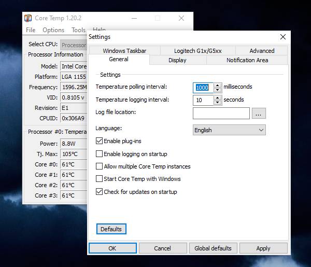Screen dimensions: 311x267
Task: Go to the Advanced tab
Action: tap(262, 51)
